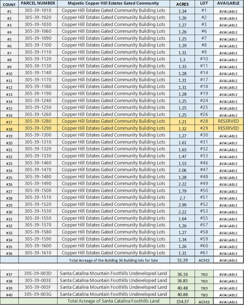The height and width of the screenshot is (305, 244).
Task: Select parcel 305-39-1280 in highlighted row
Action: [38, 121]
